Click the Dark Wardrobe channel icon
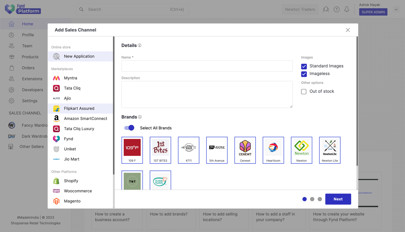Viewport: 405px width, 232px height. click(12, 136)
